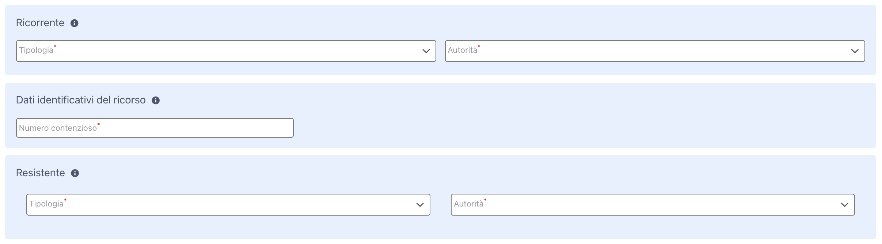The height and width of the screenshot is (244, 882).
Task: Click the Resistente section heading
Action: 41,173
